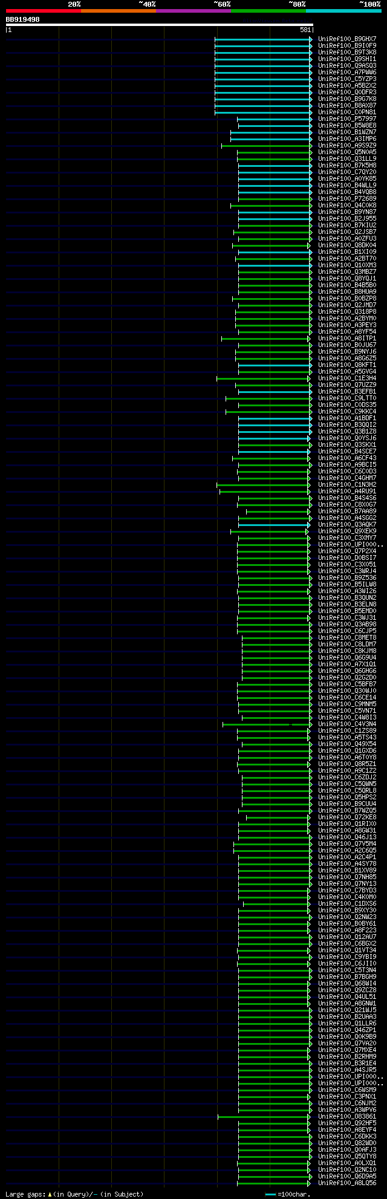
Task: Click the label UniRef100_Q8DK04
Action: 347,245
